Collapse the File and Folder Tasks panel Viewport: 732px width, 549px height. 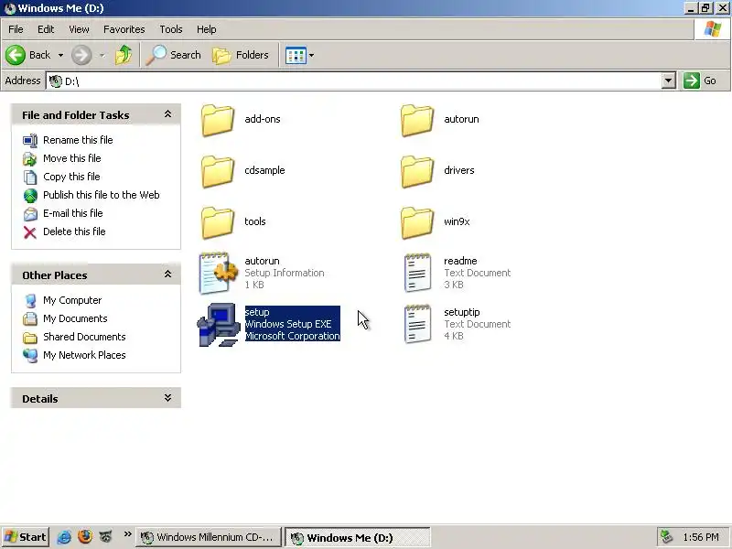[x=167, y=114]
